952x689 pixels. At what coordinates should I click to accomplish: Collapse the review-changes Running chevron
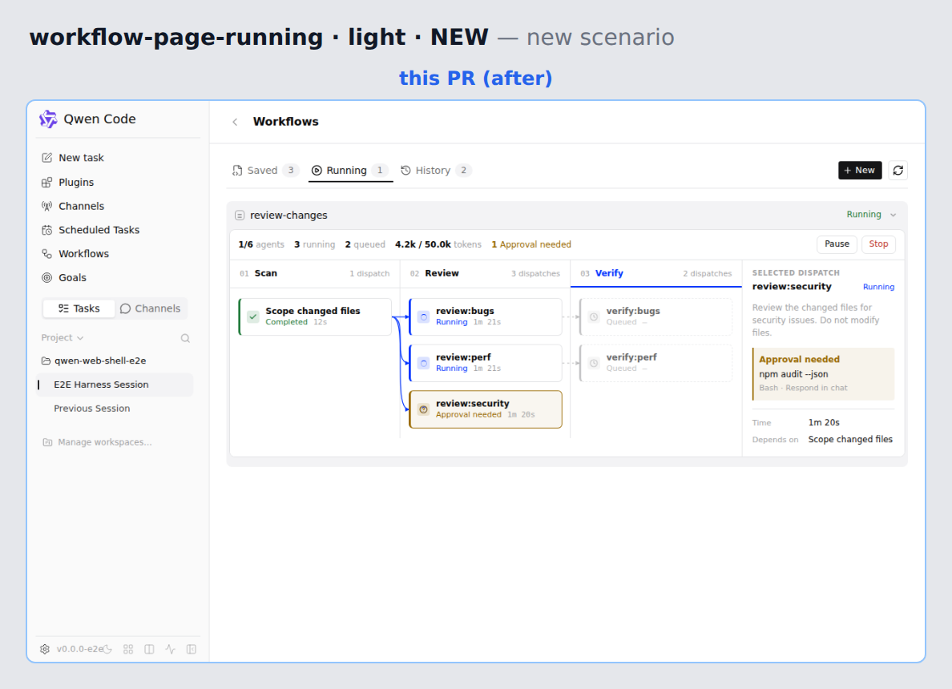pos(894,215)
